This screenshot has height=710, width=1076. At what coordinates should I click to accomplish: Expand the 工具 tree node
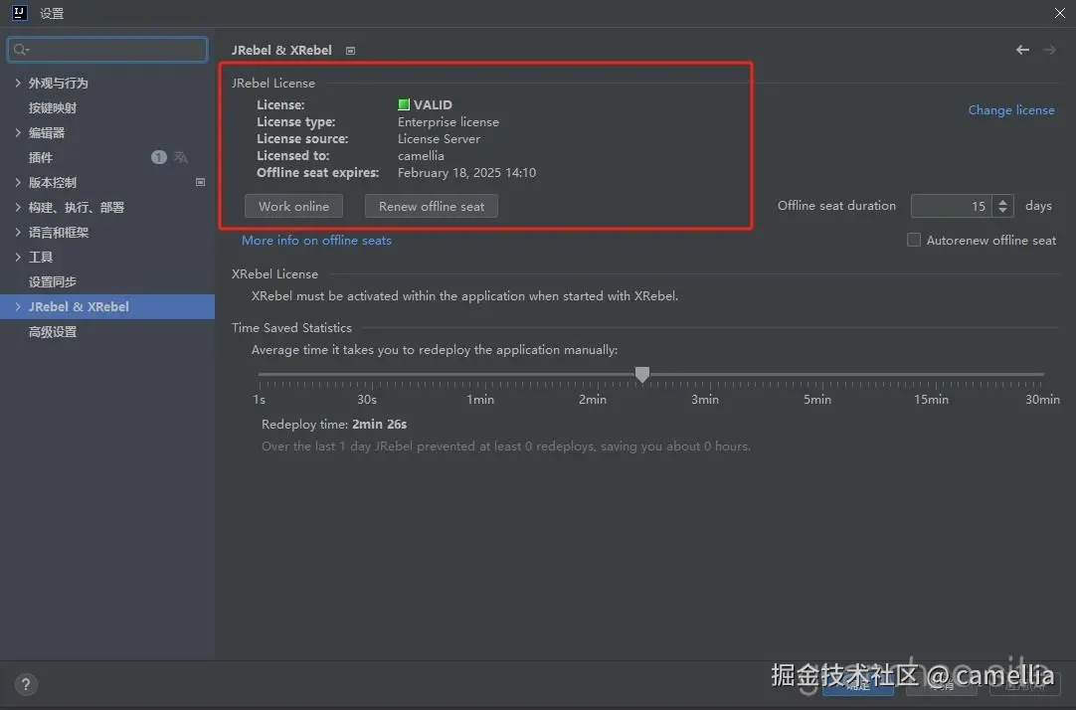click(x=18, y=257)
